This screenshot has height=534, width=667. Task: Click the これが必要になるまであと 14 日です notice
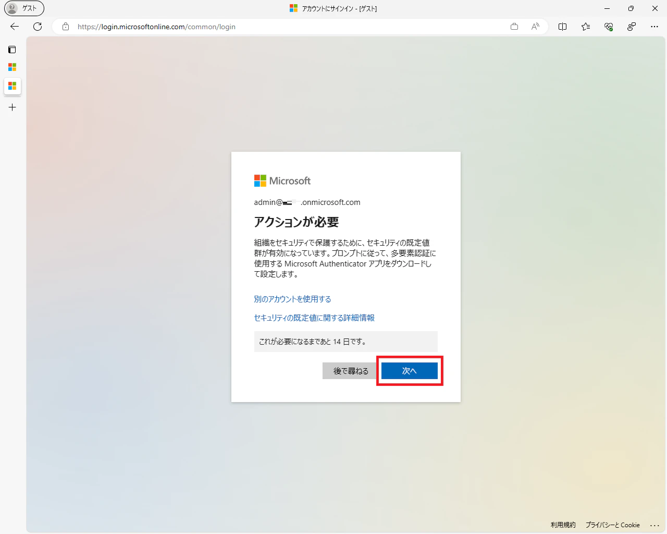(346, 342)
